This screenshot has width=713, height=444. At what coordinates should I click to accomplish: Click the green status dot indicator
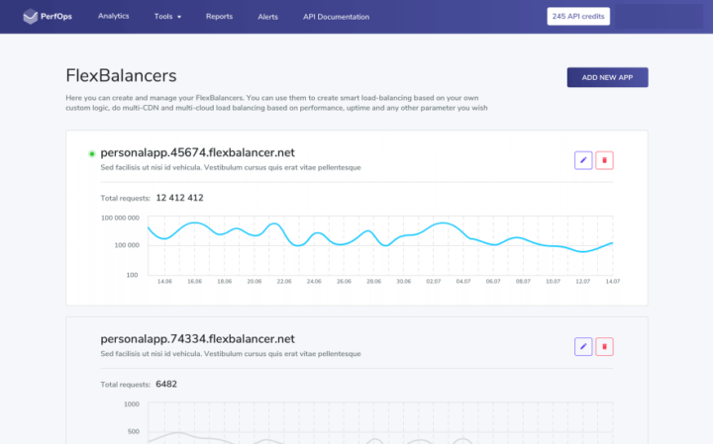click(92, 154)
